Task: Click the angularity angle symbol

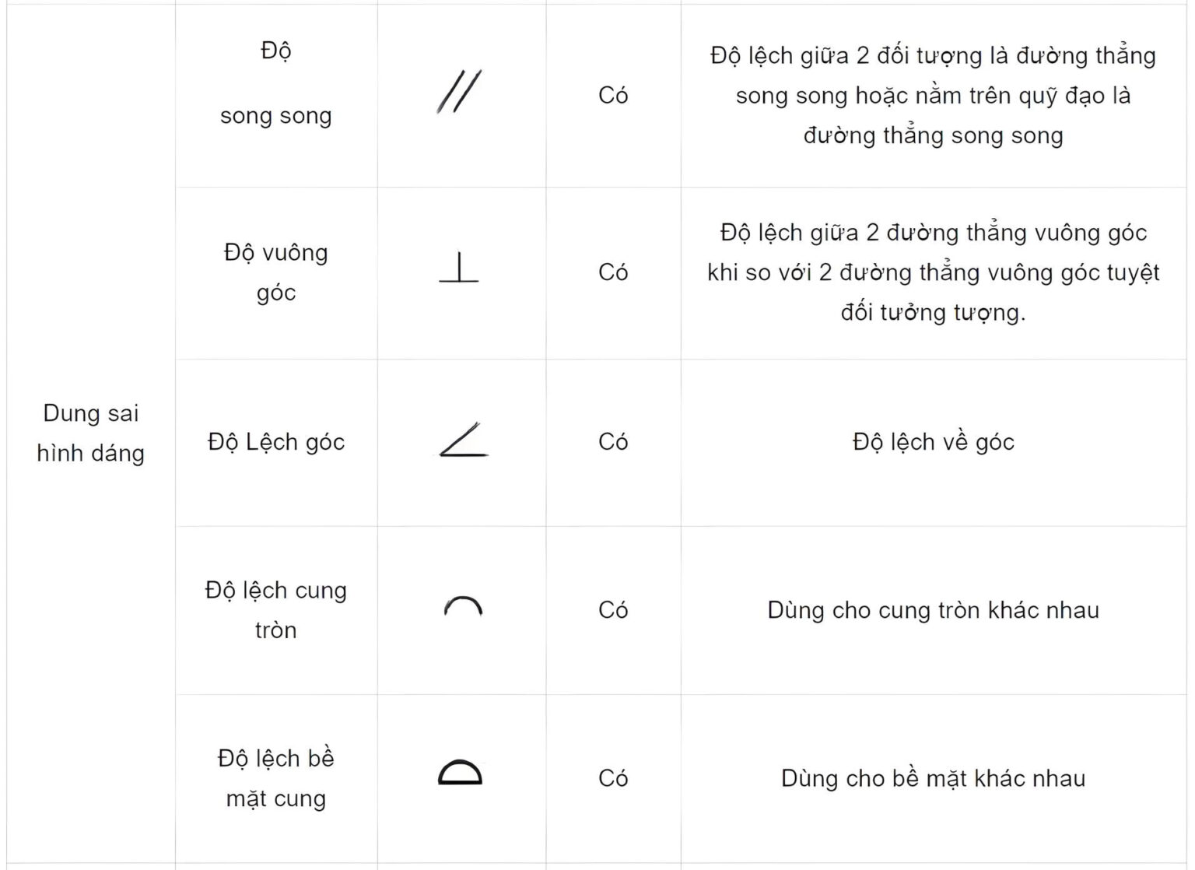Action: tap(463, 440)
